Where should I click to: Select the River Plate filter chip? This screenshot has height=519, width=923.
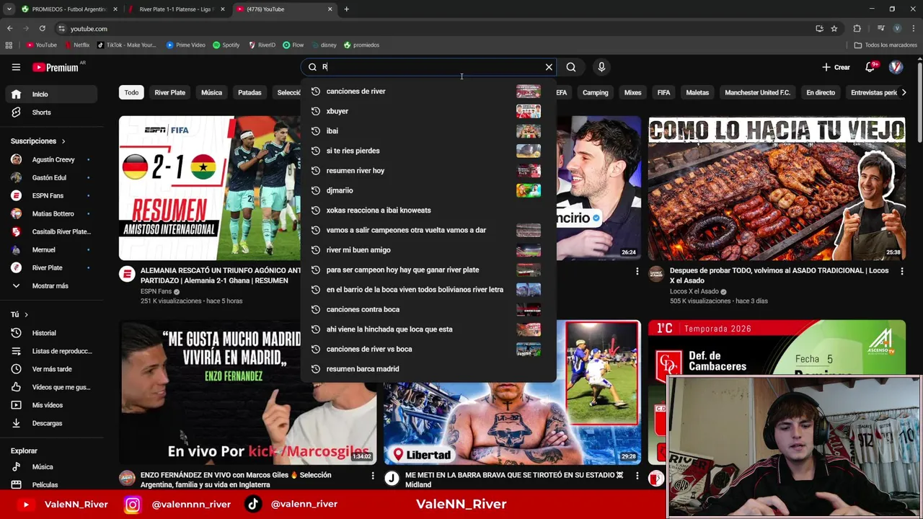(169, 92)
